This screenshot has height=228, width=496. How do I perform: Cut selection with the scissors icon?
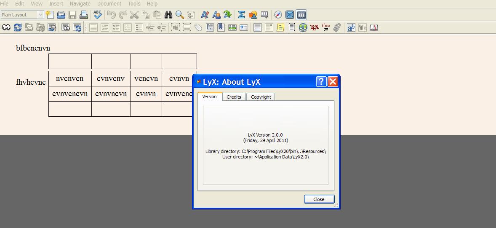click(134, 15)
